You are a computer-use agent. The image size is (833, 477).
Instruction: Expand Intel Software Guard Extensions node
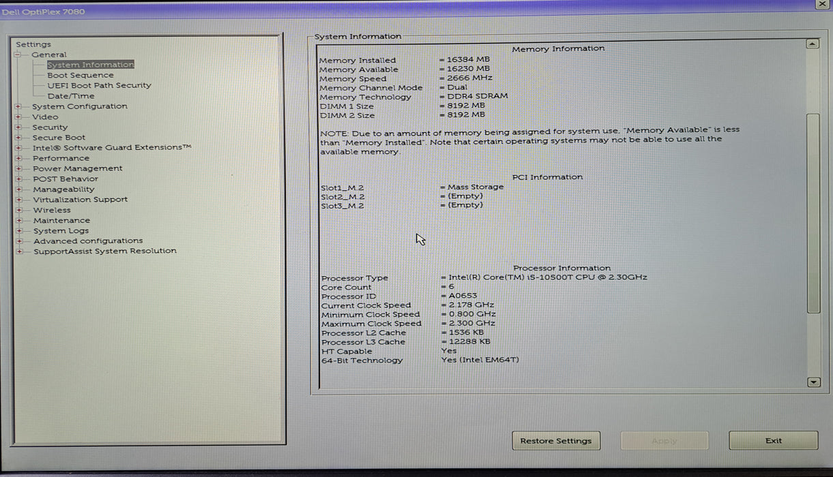18,148
